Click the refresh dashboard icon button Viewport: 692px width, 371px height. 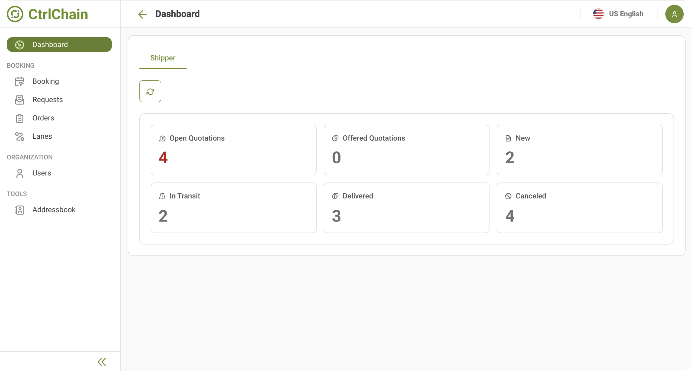point(150,91)
